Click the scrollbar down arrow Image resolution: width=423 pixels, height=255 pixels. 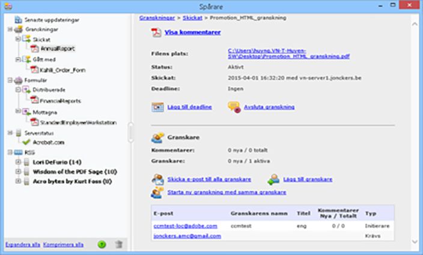(415, 242)
